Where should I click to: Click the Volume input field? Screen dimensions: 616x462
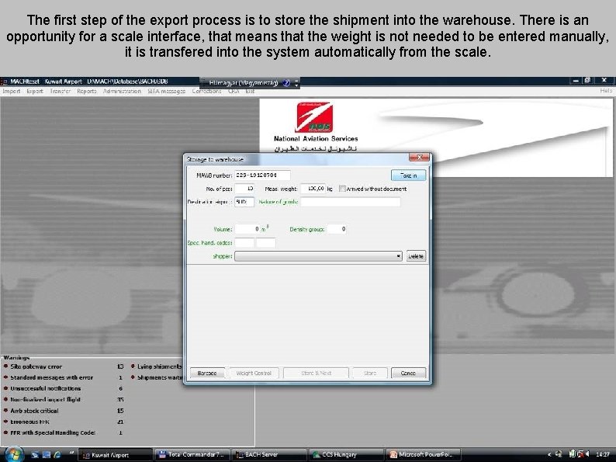coord(247,229)
